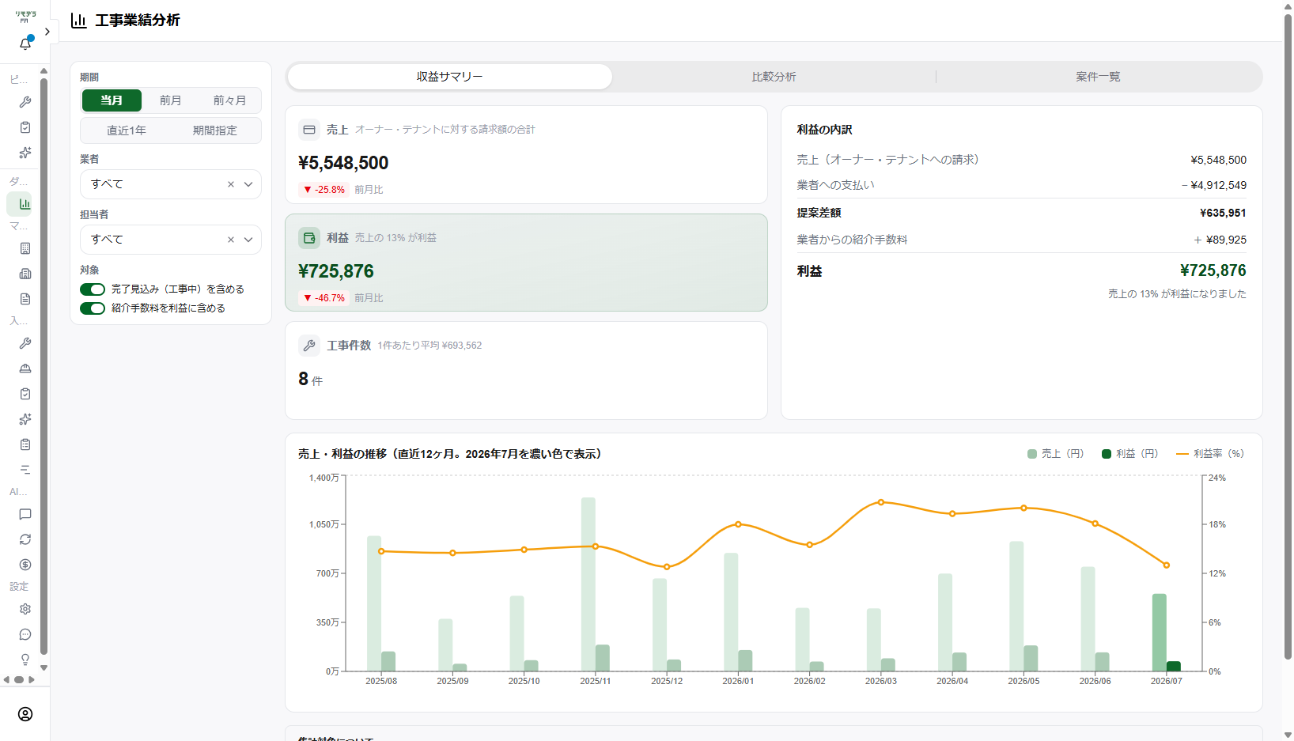Screen dimensions: 1294x741
Task: Open the dollar coin sidebar icon
Action: click(x=25, y=565)
